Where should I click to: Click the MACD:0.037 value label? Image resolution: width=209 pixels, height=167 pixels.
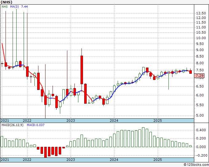point(36,125)
